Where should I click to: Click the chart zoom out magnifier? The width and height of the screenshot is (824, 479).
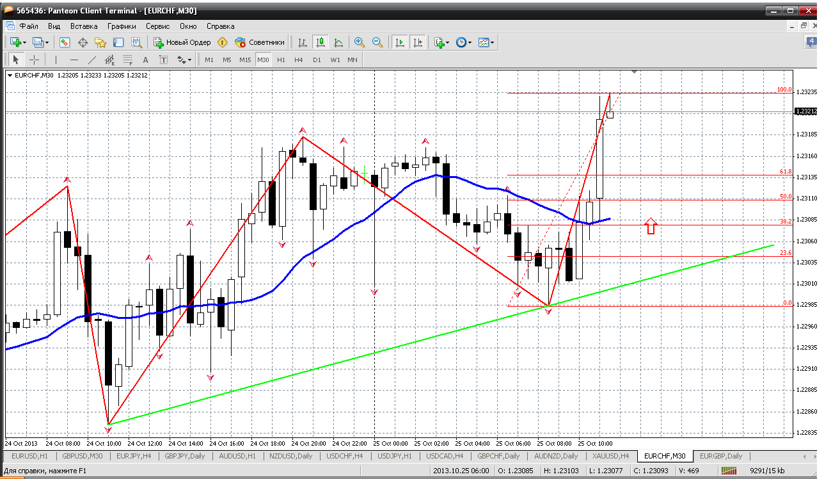coord(377,42)
